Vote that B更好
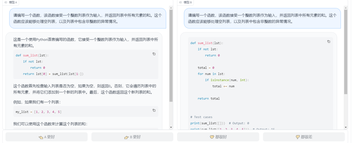The height and width of the screenshot is (143, 353). point(132,137)
